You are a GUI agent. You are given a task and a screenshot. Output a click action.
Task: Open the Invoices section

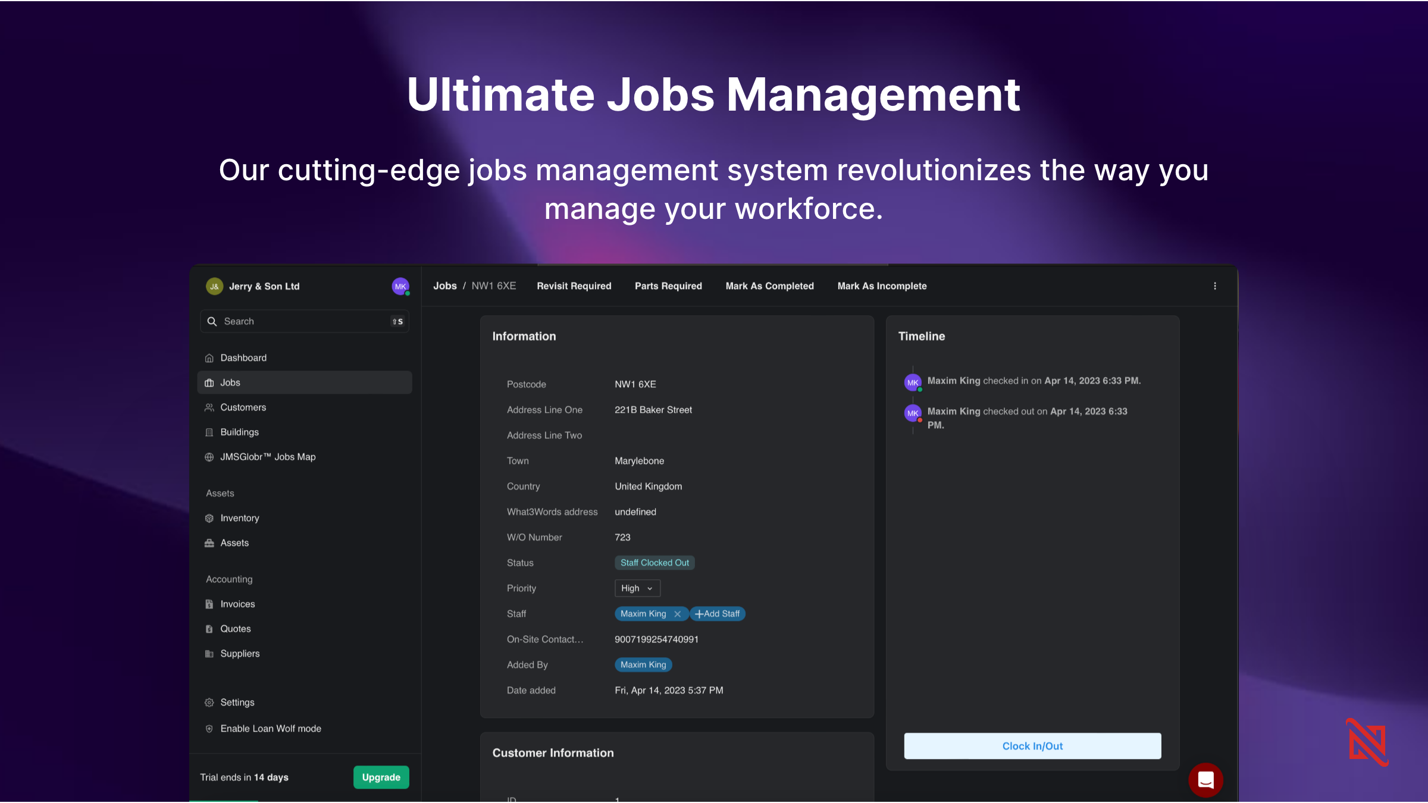pyautogui.click(x=237, y=604)
